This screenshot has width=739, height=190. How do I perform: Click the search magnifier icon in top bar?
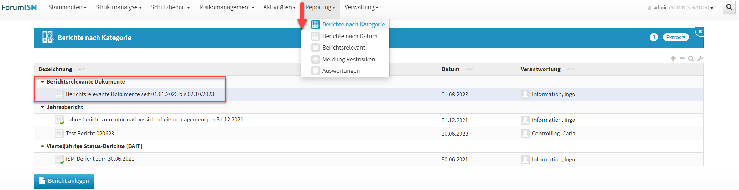pos(729,7)
